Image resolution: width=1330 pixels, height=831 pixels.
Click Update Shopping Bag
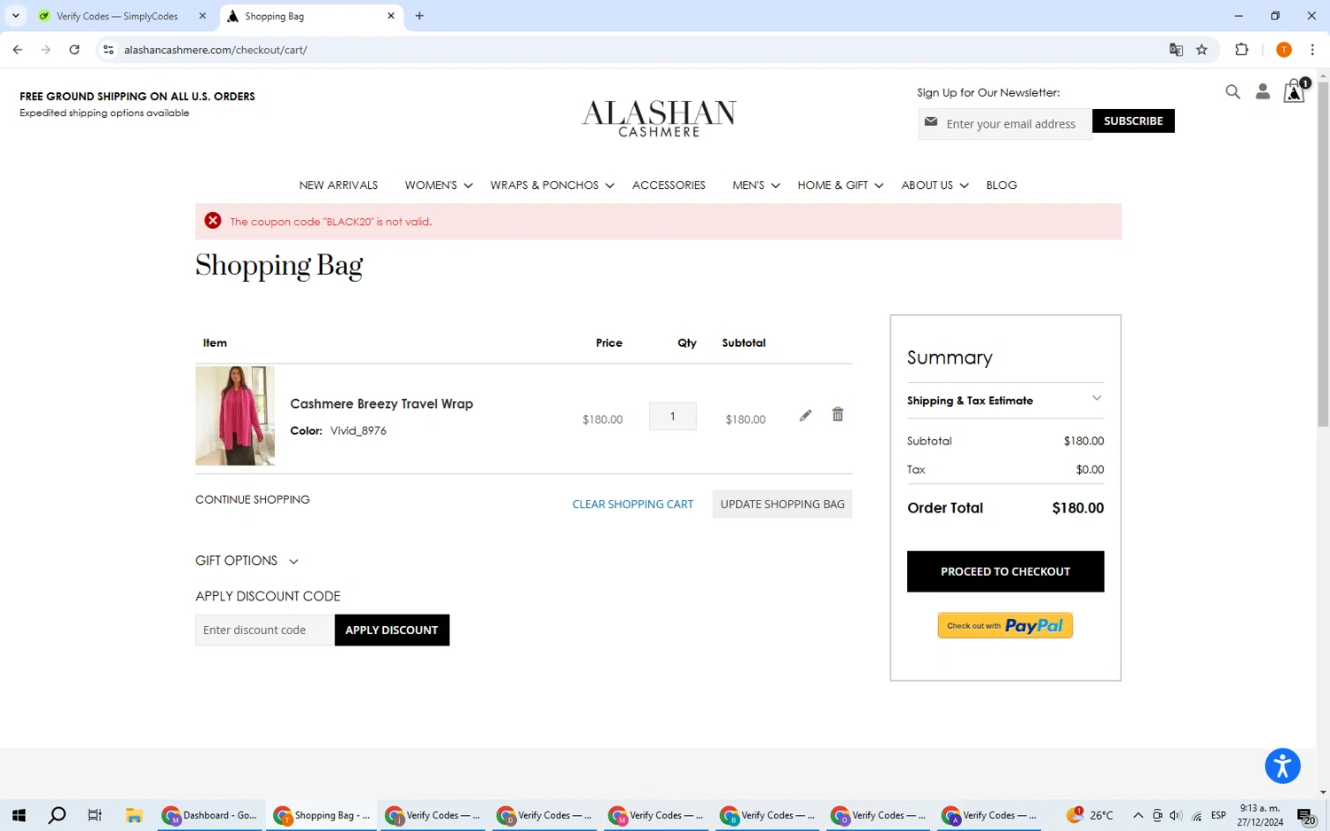tap(782, 504)
